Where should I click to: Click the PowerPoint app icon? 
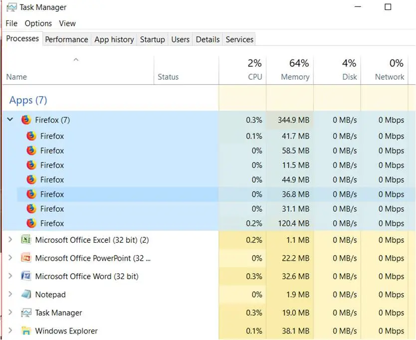coord(26,258)
